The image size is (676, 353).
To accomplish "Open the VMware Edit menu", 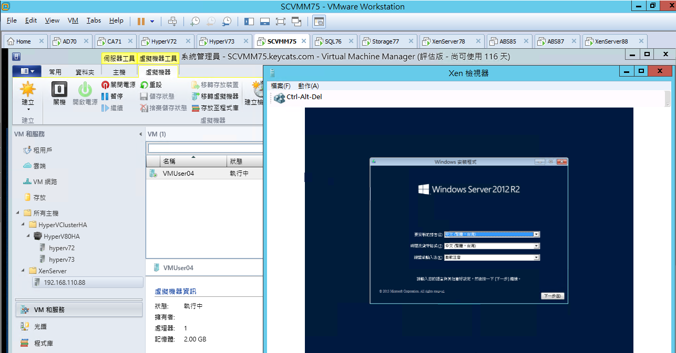I will (x=31, y=20).
